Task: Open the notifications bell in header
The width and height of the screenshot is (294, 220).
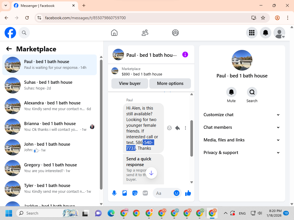Action: pos(265,33)
